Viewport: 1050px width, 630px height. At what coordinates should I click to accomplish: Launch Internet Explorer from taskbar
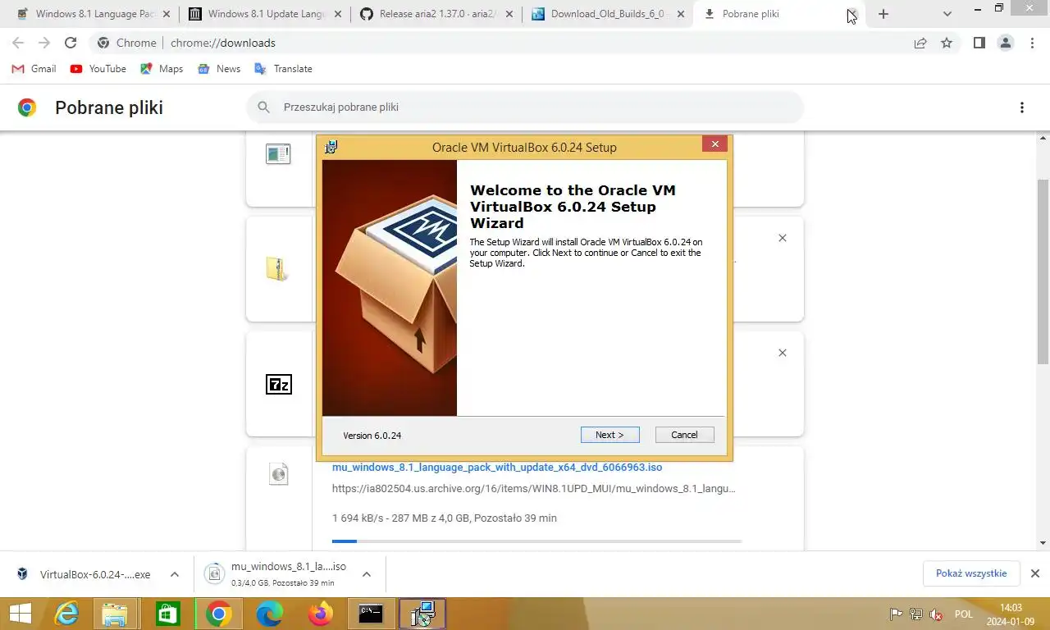(66, 614)
